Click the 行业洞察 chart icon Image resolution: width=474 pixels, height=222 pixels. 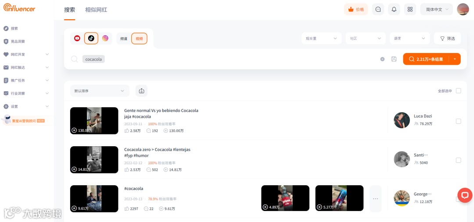6,93
